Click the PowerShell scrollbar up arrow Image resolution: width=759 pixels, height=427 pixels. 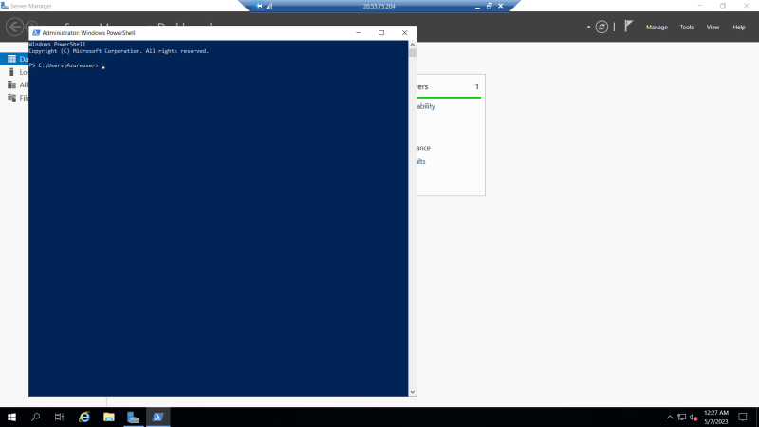413,45
